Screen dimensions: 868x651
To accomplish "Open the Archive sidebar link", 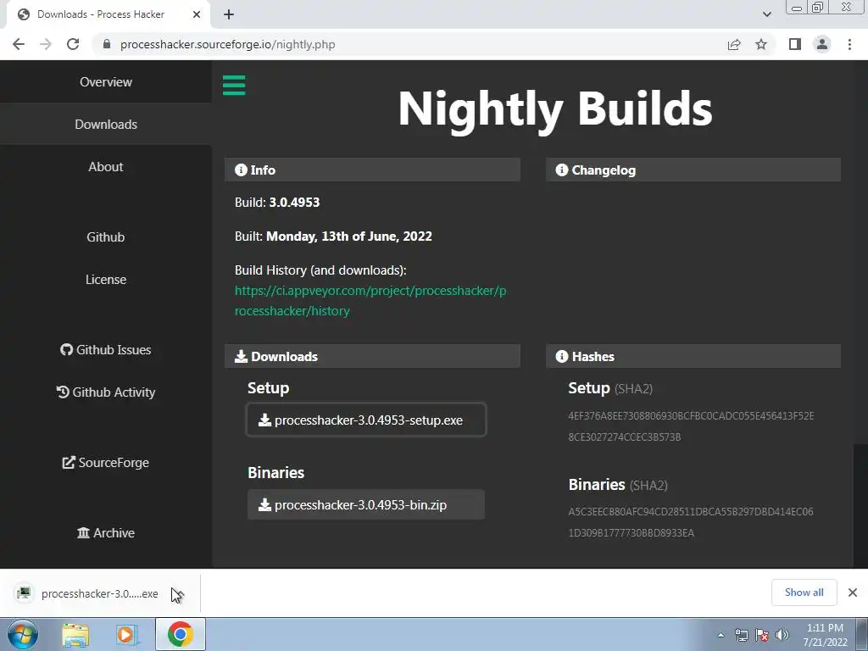I will 106,533.
